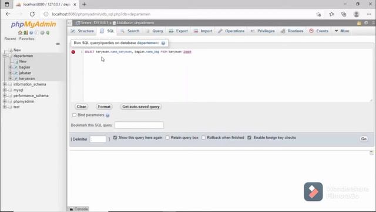This screenshot has width=376, height=212.
Task: Focus the Bookmark this SQL query field
Action: [x=139, y=125]
